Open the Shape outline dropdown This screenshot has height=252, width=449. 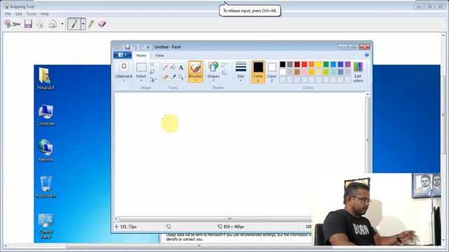224,65
